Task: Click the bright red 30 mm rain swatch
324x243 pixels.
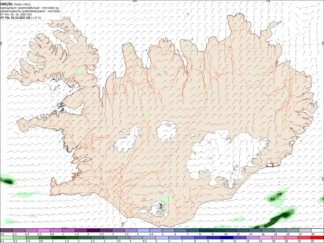Action: click(x=317, y=237)
